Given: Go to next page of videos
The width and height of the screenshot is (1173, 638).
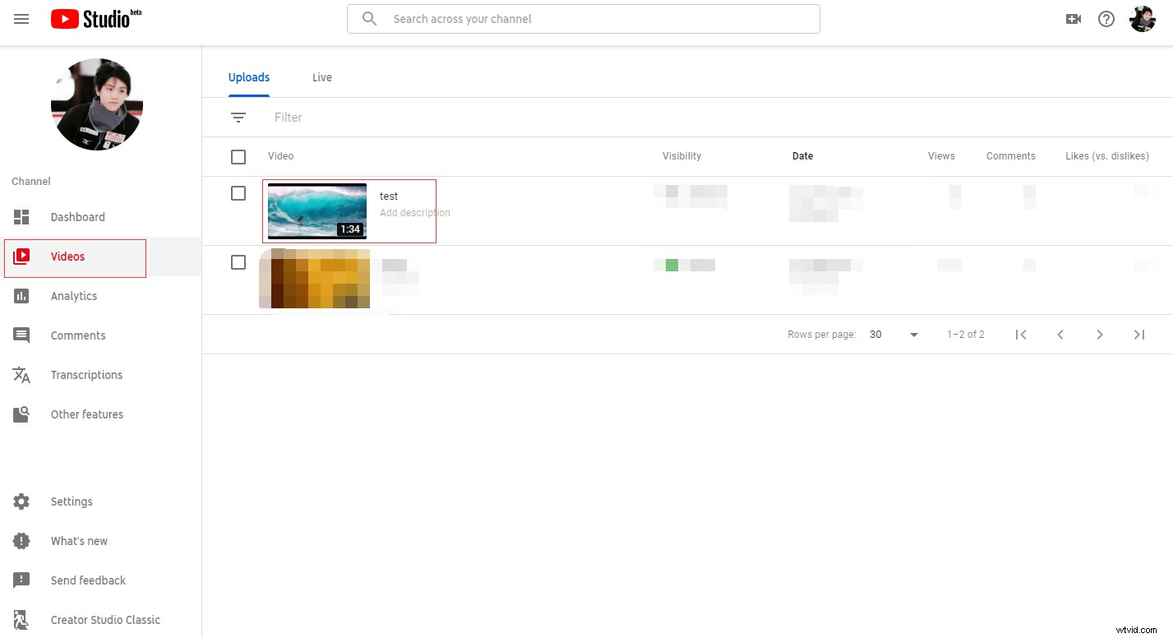Looking at the screenshot, I should (1100, 335).
